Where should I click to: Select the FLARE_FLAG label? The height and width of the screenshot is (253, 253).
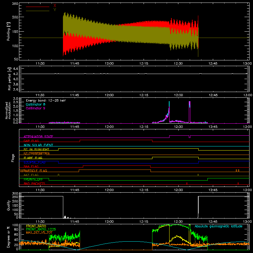point(33,158)
